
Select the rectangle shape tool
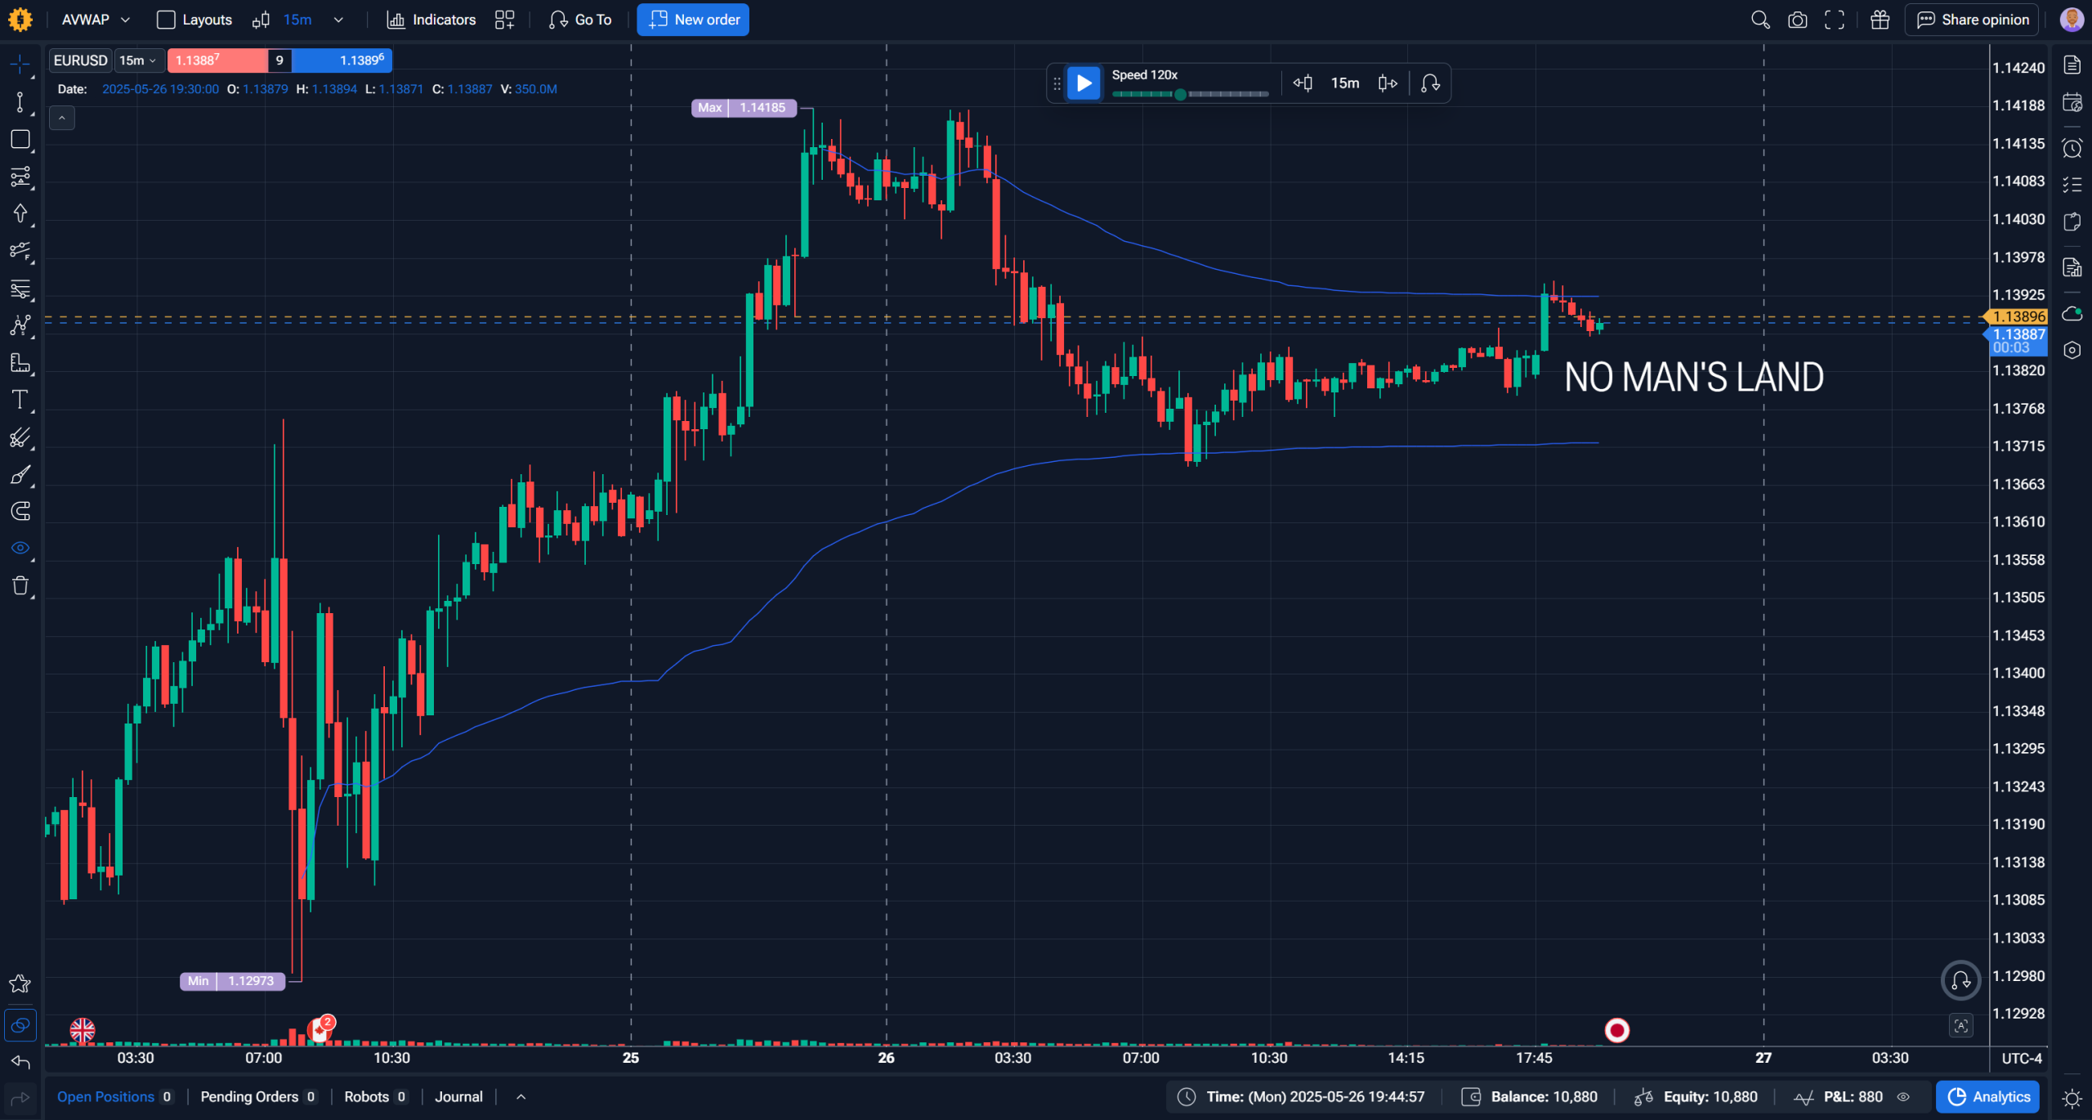pos(20,139)
